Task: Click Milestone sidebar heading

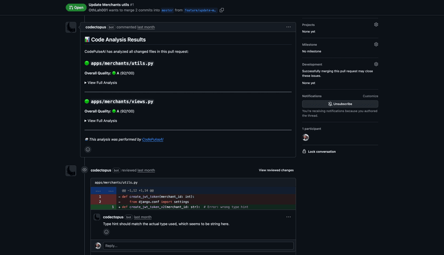Action: pos(309,45)
